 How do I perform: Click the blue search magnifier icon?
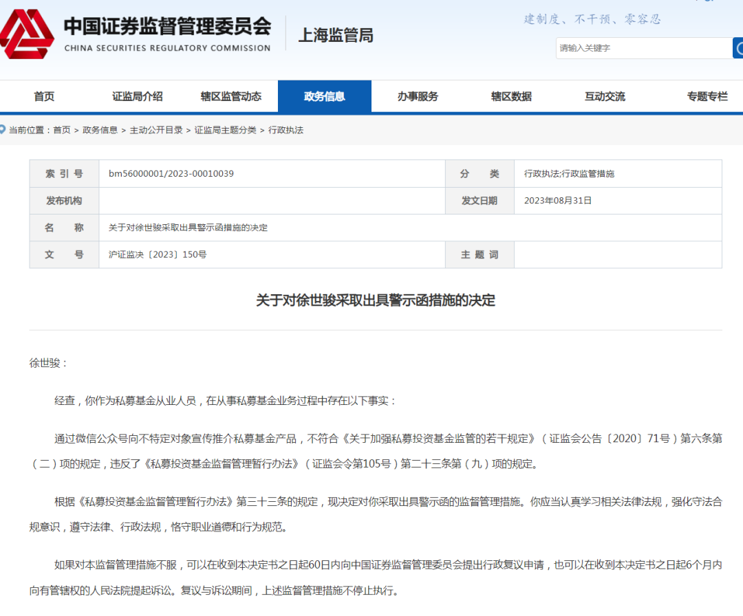click(738, 48)
